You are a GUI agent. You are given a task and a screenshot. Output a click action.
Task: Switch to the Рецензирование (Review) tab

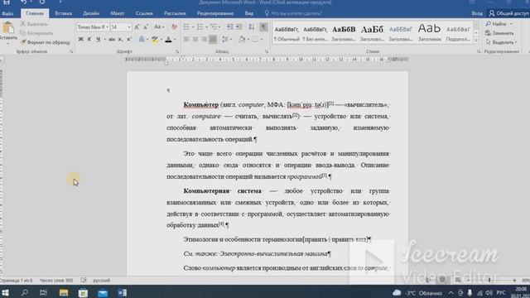[x=215, y=13]
